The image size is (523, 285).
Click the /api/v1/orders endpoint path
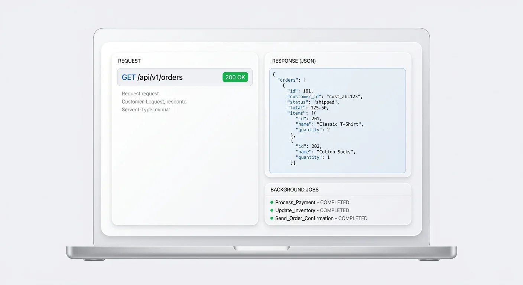[x=160, y=78]
